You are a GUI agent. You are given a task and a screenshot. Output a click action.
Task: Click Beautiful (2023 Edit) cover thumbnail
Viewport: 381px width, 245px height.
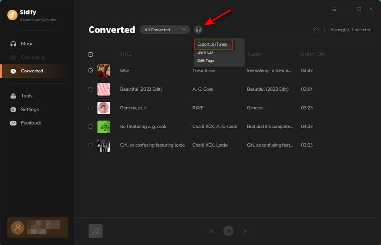[x=103, y=89]
